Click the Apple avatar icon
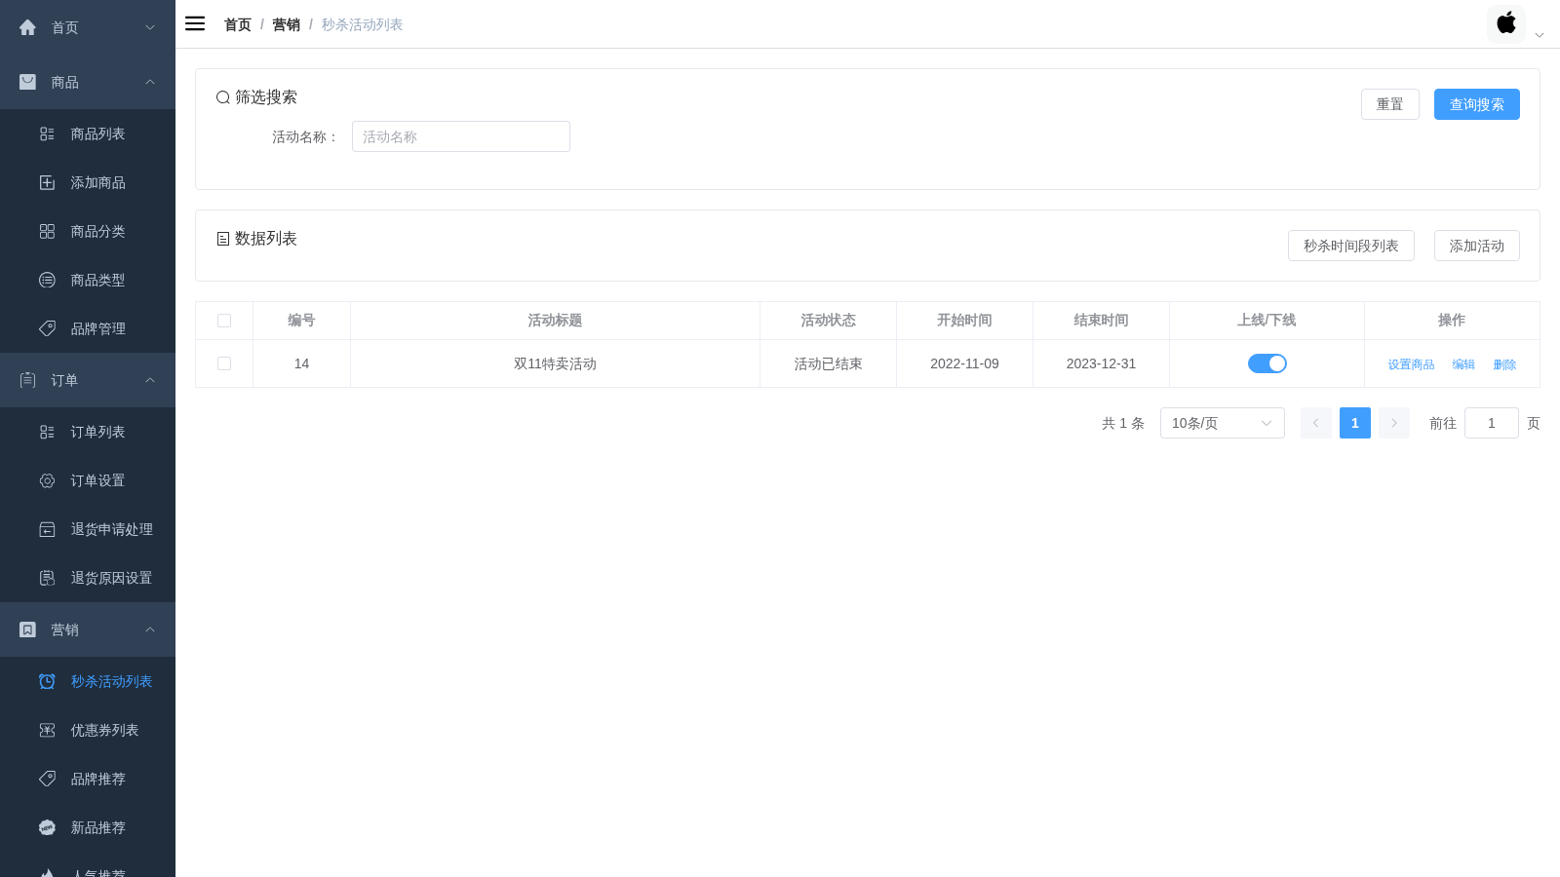Viewport: 1560px width, 877px height. coord(1506,23)
